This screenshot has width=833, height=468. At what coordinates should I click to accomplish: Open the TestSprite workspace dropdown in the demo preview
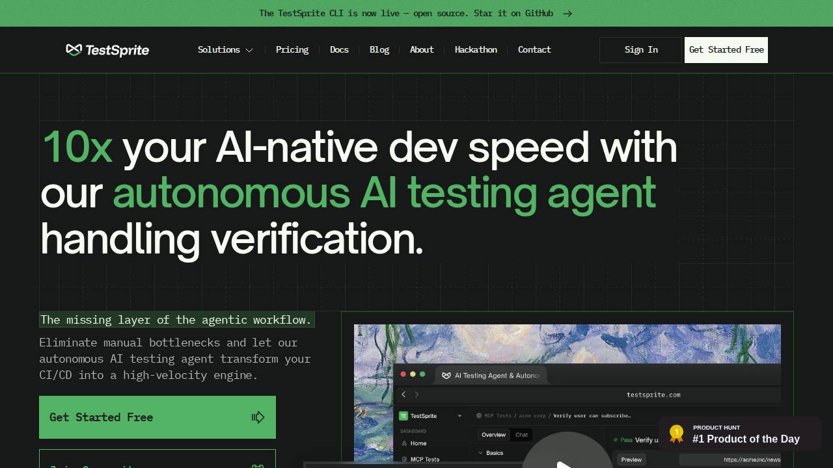(x=459, y=416)
